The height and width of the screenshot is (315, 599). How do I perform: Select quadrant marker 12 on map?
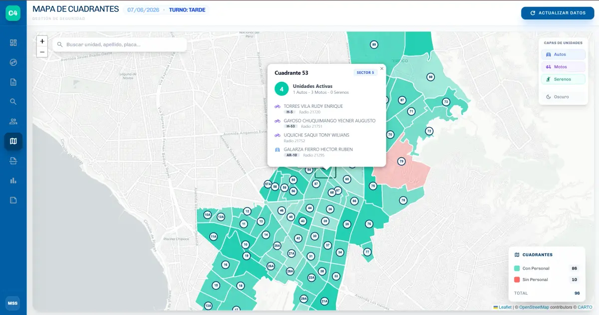[x=247, y=211]
